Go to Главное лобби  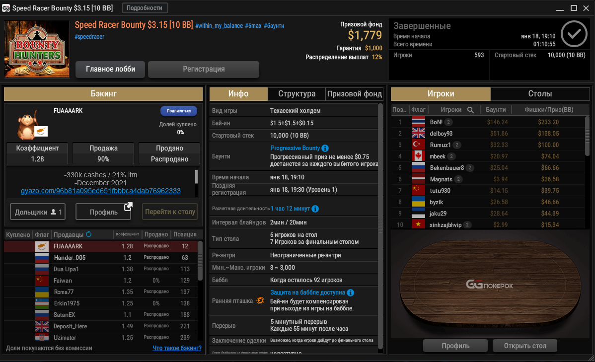110,69
